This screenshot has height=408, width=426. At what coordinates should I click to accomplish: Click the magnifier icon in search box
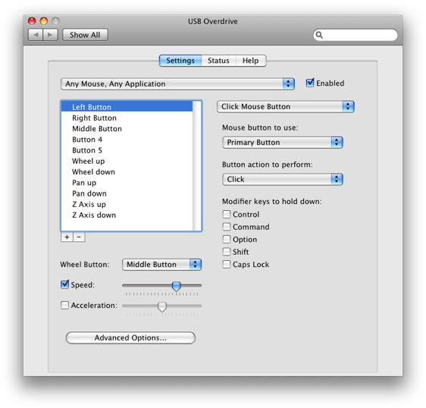(320, 35)
